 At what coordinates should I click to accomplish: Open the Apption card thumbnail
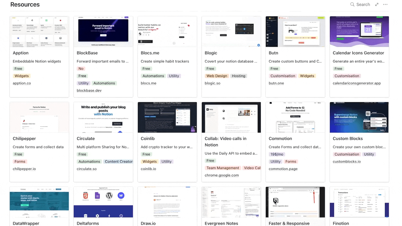[x=39, y=32]
